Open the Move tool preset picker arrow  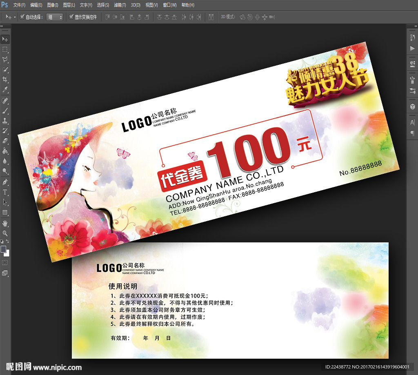(15, 17)
